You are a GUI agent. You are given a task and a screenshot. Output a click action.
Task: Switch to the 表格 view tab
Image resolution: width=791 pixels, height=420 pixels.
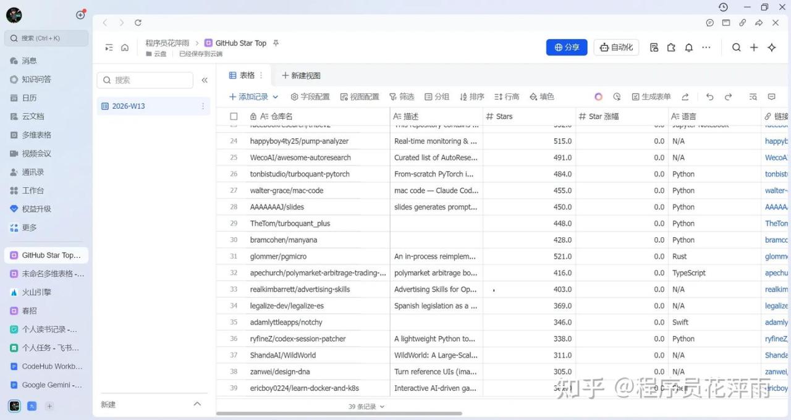(242, 75)
